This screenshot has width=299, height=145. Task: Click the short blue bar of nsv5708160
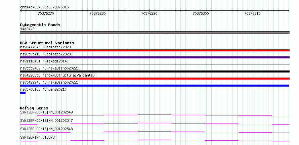[x=23, y=93]
